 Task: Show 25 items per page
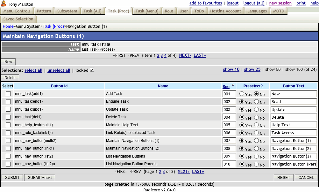pos(252,69)
